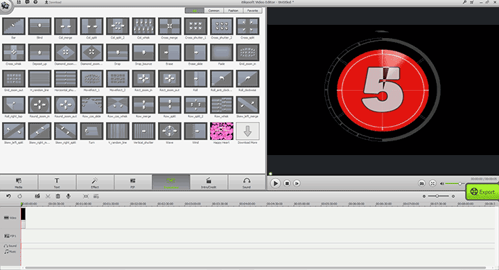
Task: Show All transitions filter tab
Action: click(195, 10)
